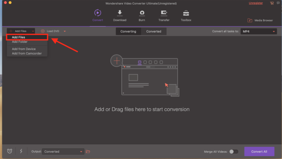The width and height of the screenshot is (282, 159).
Task: Open the output folder icon
Action: (88, 151)
